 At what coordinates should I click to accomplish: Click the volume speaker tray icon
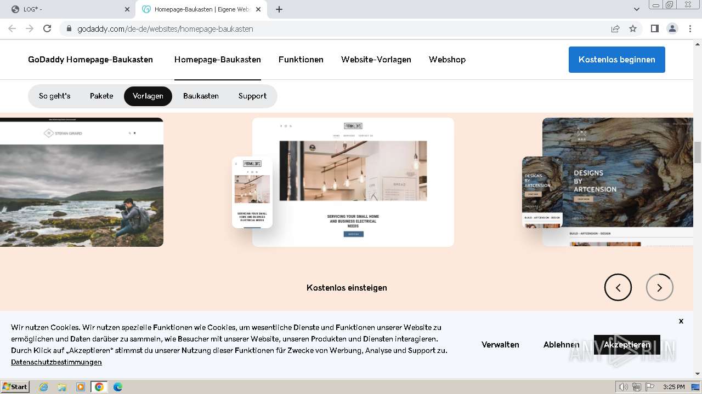pyautogui.click(x=624, y=387)
